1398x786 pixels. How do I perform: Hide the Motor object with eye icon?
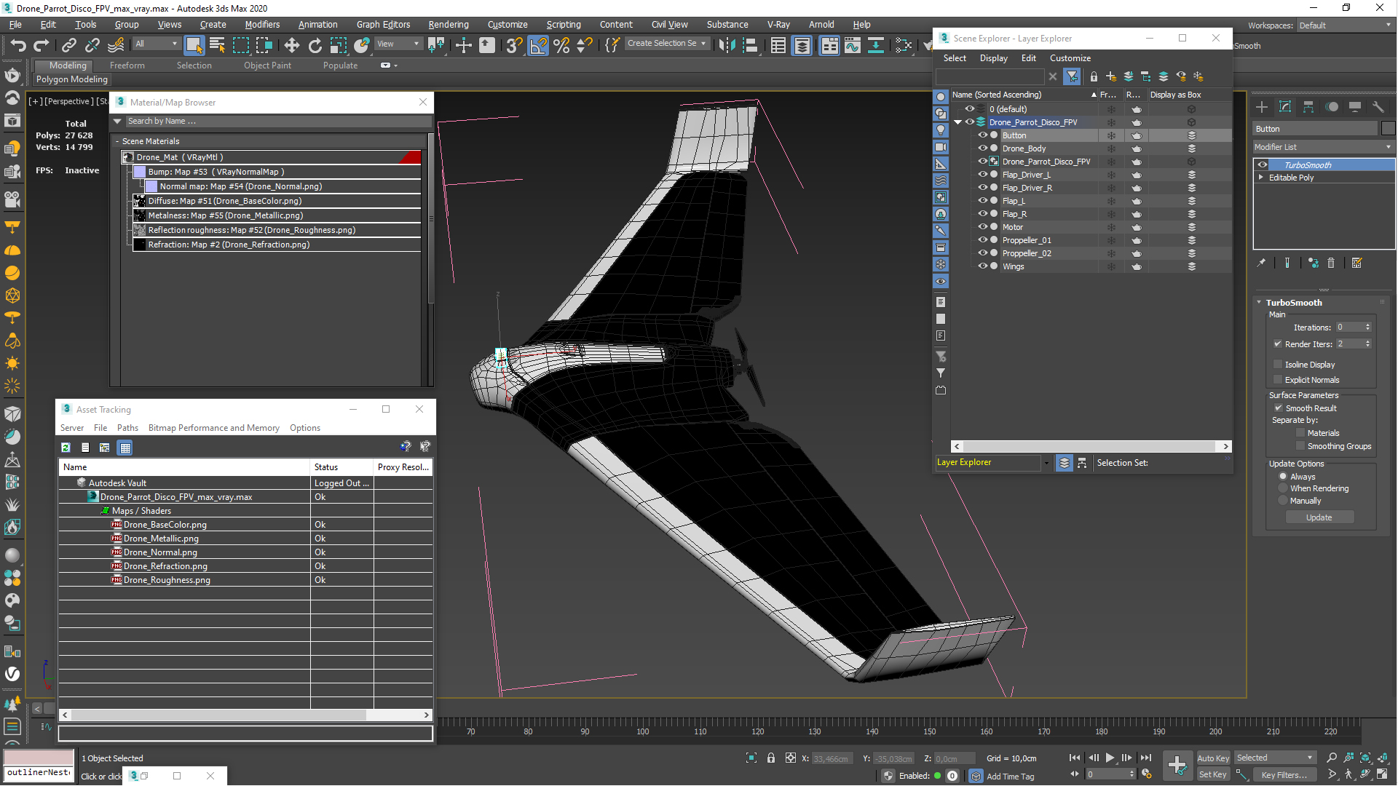982,227
